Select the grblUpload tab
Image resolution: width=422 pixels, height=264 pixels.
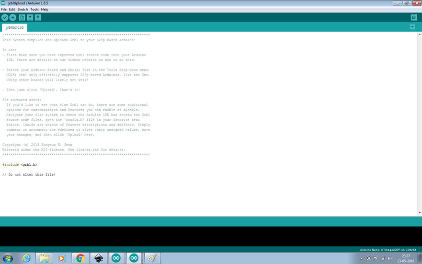point(14,27)
